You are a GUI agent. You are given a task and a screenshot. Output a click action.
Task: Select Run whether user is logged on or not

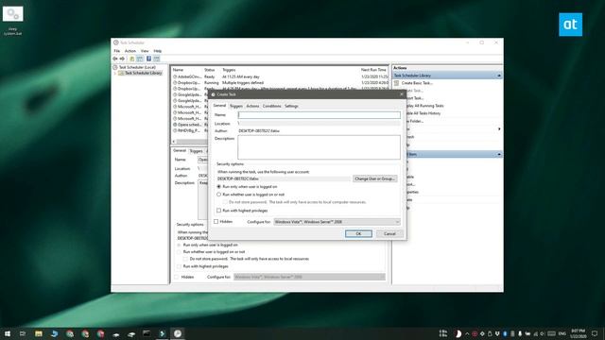(218, 195)
